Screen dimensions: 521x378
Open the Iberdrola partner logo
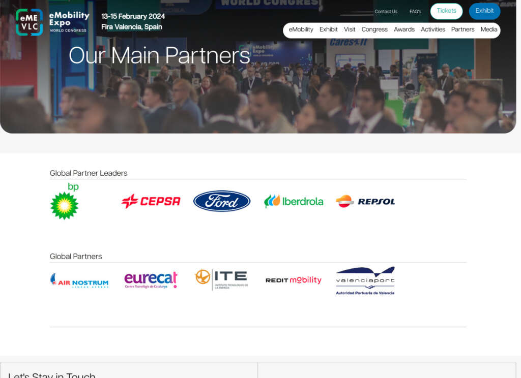pyautogui.click(x=294, y=201)
